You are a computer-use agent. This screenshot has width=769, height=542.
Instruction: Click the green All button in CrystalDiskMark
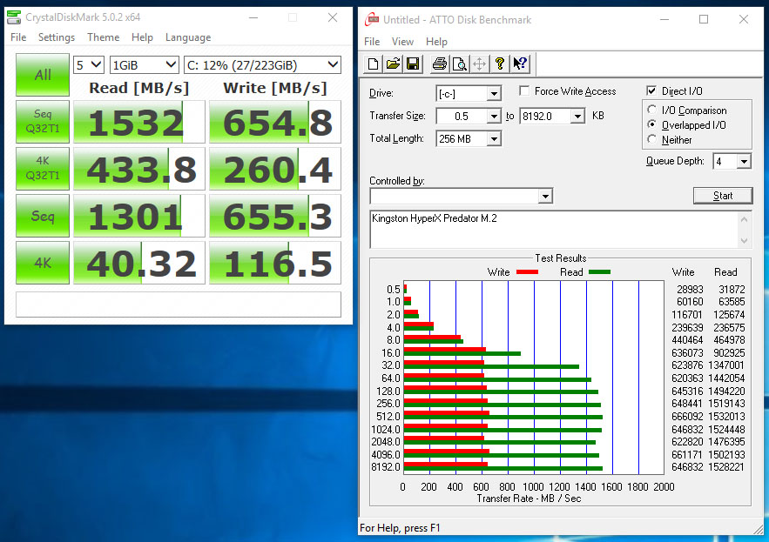pos(42,75)
